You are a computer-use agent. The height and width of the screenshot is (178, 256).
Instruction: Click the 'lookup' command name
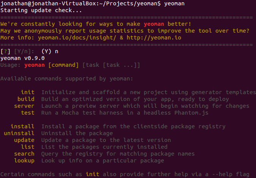pos(24,161)
